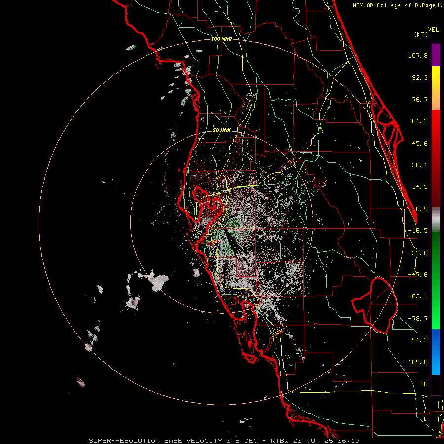Click the 30.1 velocity scale value
The width and height of the screenshot is (444, 444).
pyautogui.click(x=420, y=165)
